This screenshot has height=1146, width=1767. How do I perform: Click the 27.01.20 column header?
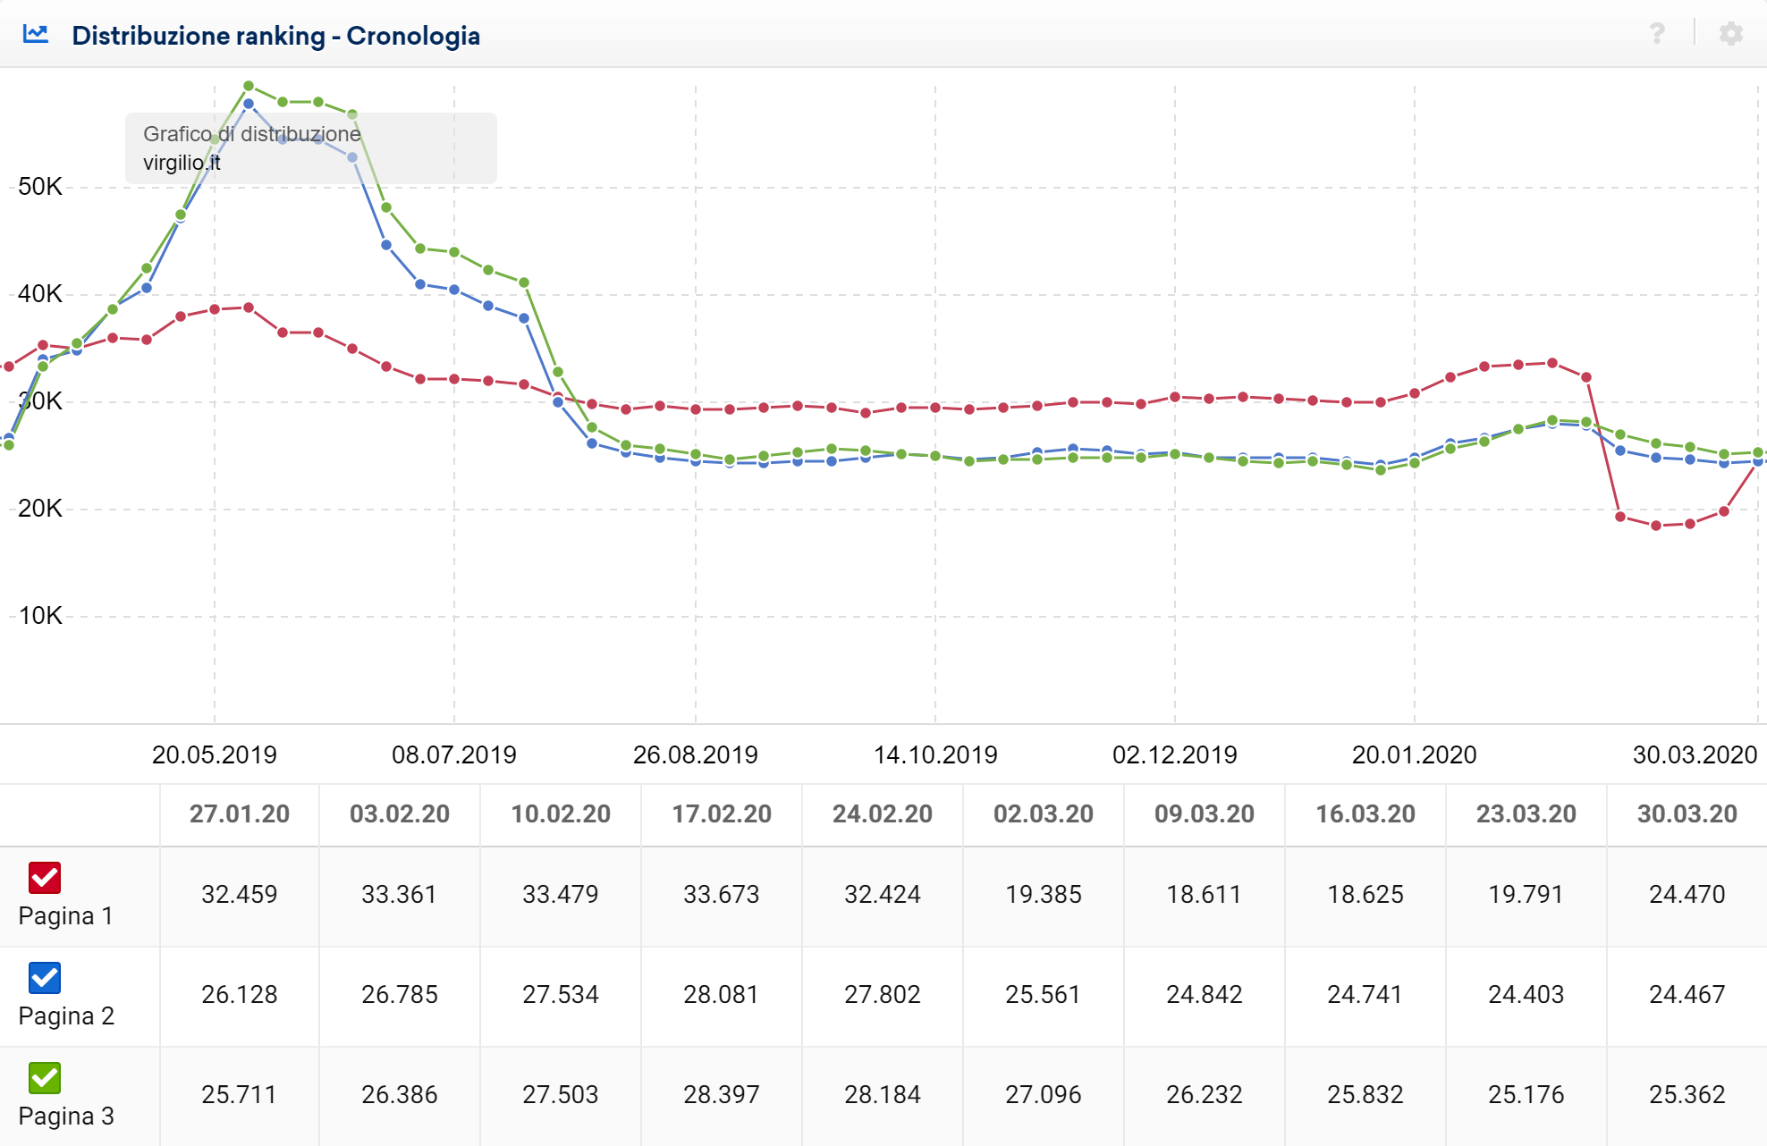coord(240,814)
